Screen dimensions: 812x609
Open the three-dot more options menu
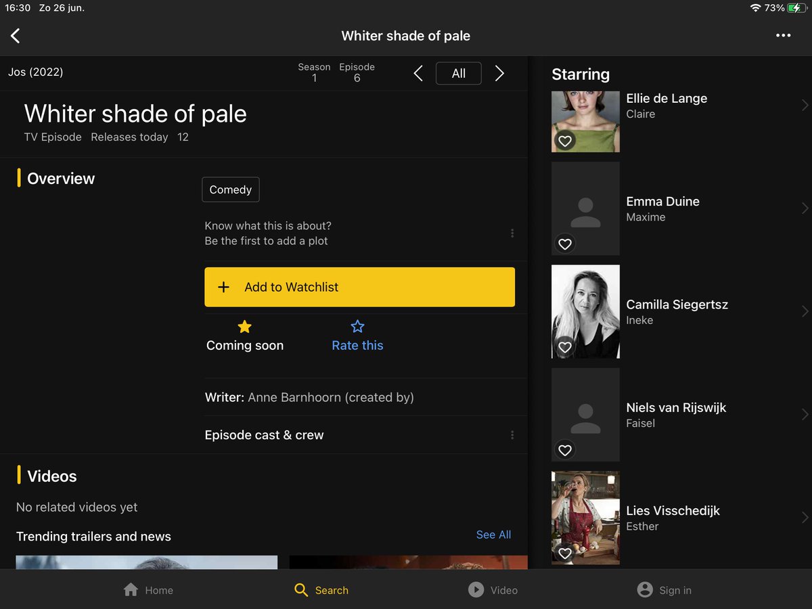(783, 36)
